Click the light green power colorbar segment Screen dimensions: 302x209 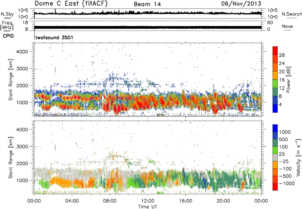click(x=275, y=84)
